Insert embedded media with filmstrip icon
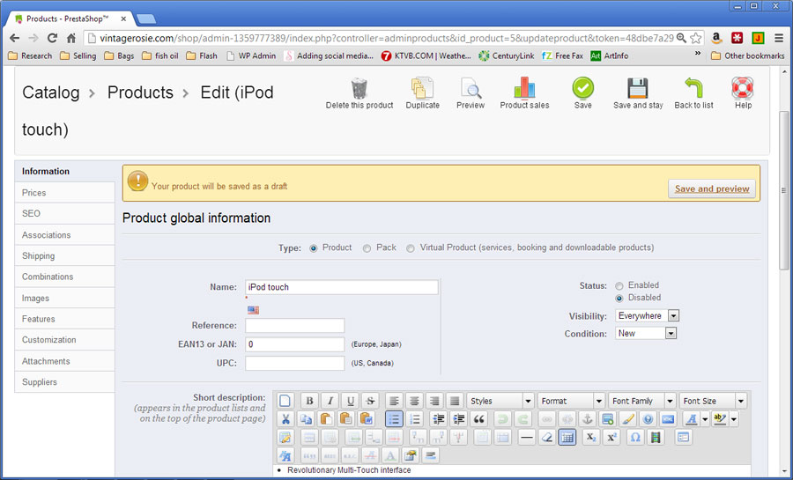Viewport: 793px width, 480px height. tap(656, 437)
